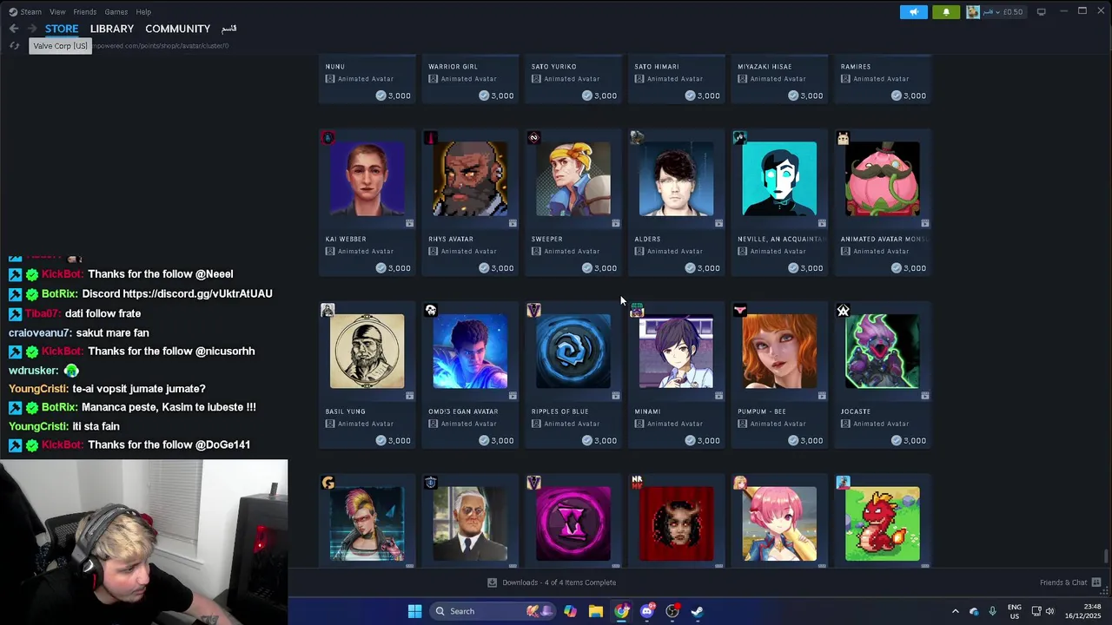Open Chrome from the taskbar
Viewport: 1112px width, 625px height.
point(621,611)
